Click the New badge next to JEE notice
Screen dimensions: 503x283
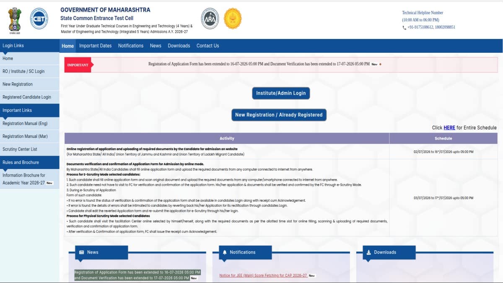pos(312,276)
